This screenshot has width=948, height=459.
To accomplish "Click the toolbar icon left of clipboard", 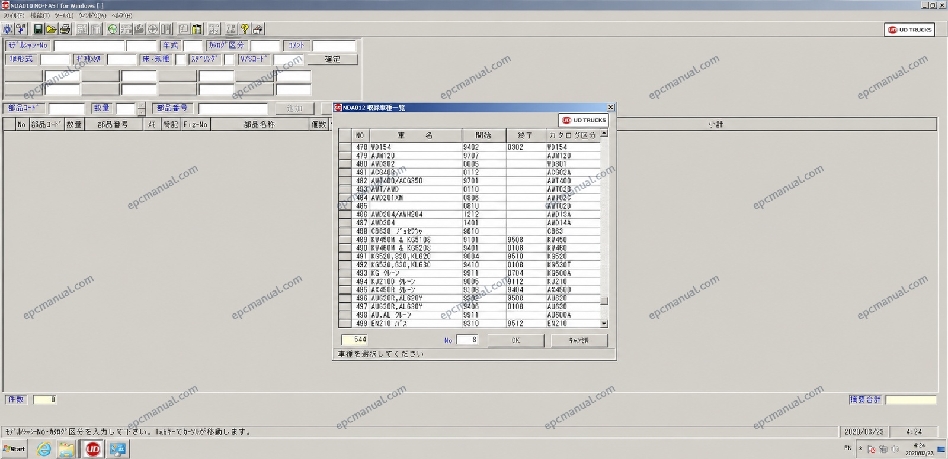I will [x=184, y=29].
